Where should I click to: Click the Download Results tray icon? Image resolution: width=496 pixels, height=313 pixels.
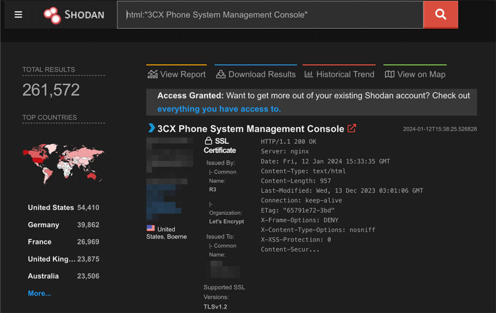coord(220,74)
